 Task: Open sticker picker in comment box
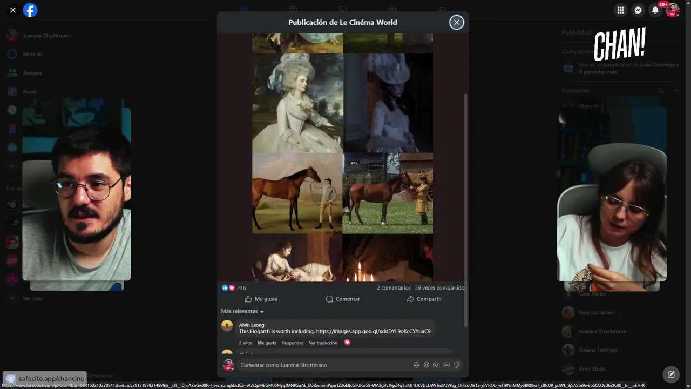457,365
